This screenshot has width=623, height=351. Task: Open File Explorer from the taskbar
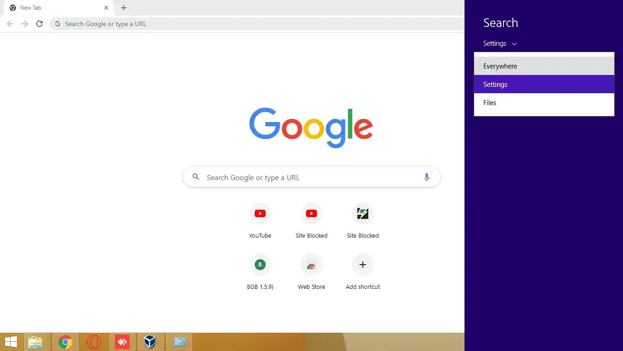click(35, 342)
